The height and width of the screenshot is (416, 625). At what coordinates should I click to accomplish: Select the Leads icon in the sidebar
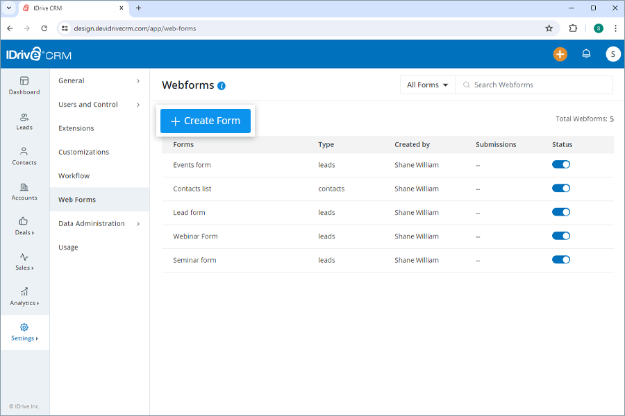click(24, 120)
